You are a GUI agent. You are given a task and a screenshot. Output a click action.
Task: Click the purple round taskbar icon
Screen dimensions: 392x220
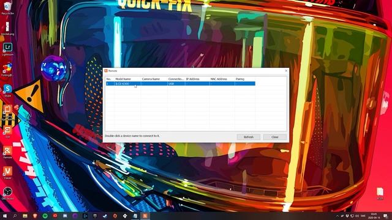click(75, 216)
